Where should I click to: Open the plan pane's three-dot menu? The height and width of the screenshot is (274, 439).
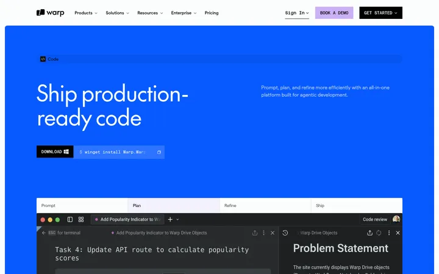[263, 233]
